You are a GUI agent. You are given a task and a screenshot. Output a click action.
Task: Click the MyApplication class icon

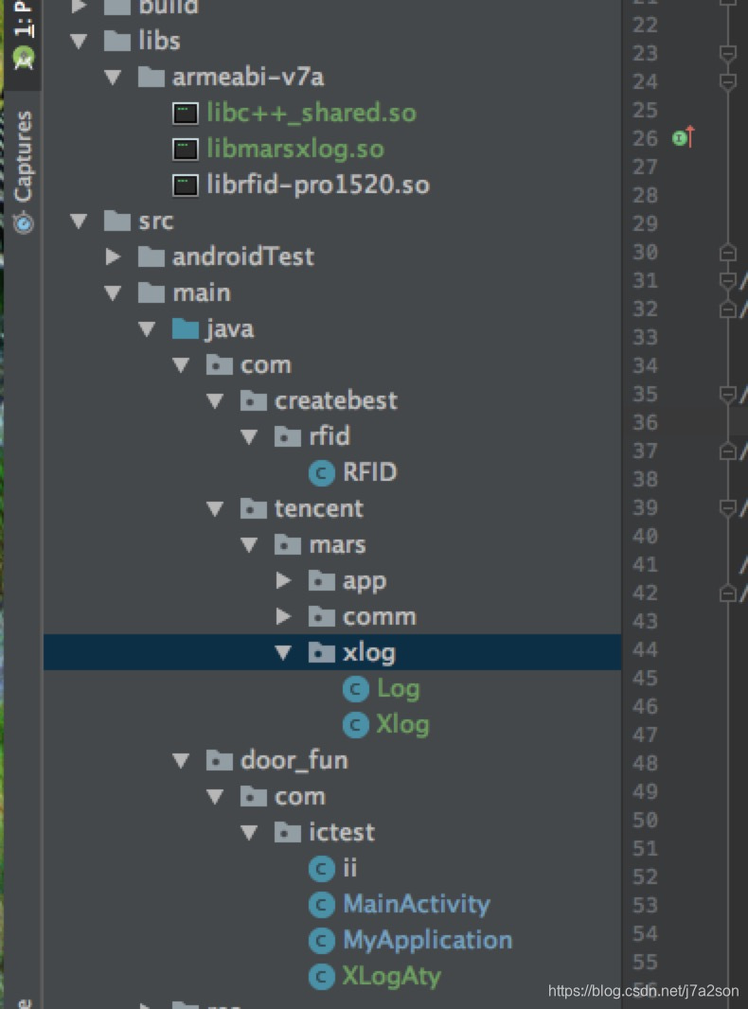322,941
